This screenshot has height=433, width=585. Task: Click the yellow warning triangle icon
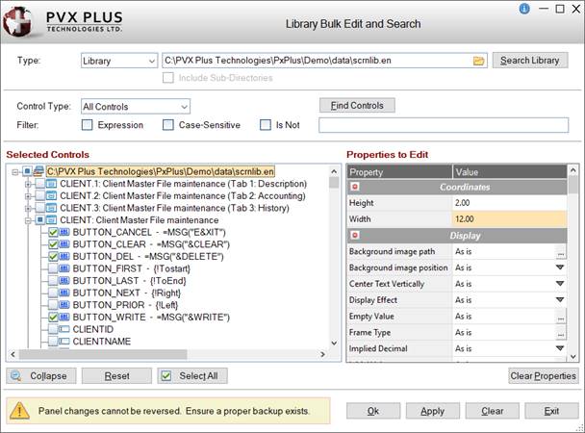click(20, 410)
